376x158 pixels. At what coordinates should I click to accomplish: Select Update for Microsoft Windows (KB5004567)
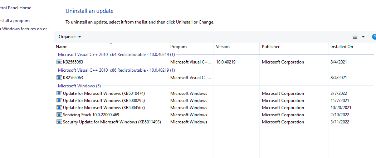pyautogui.click(x=104, y=108)
